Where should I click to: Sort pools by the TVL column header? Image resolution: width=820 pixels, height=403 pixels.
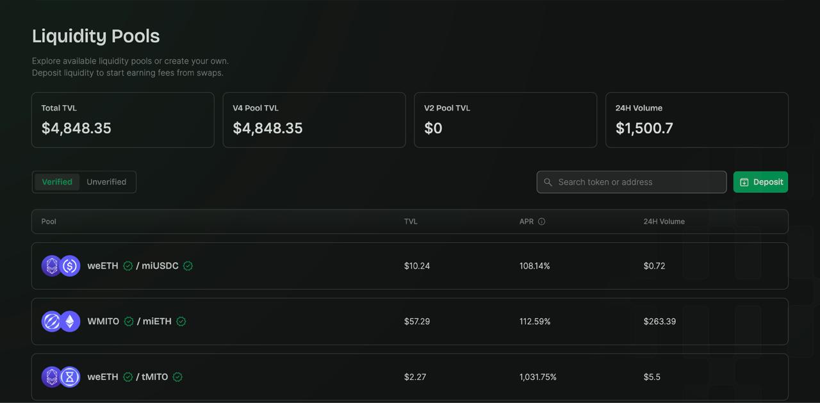click(411, 222)
